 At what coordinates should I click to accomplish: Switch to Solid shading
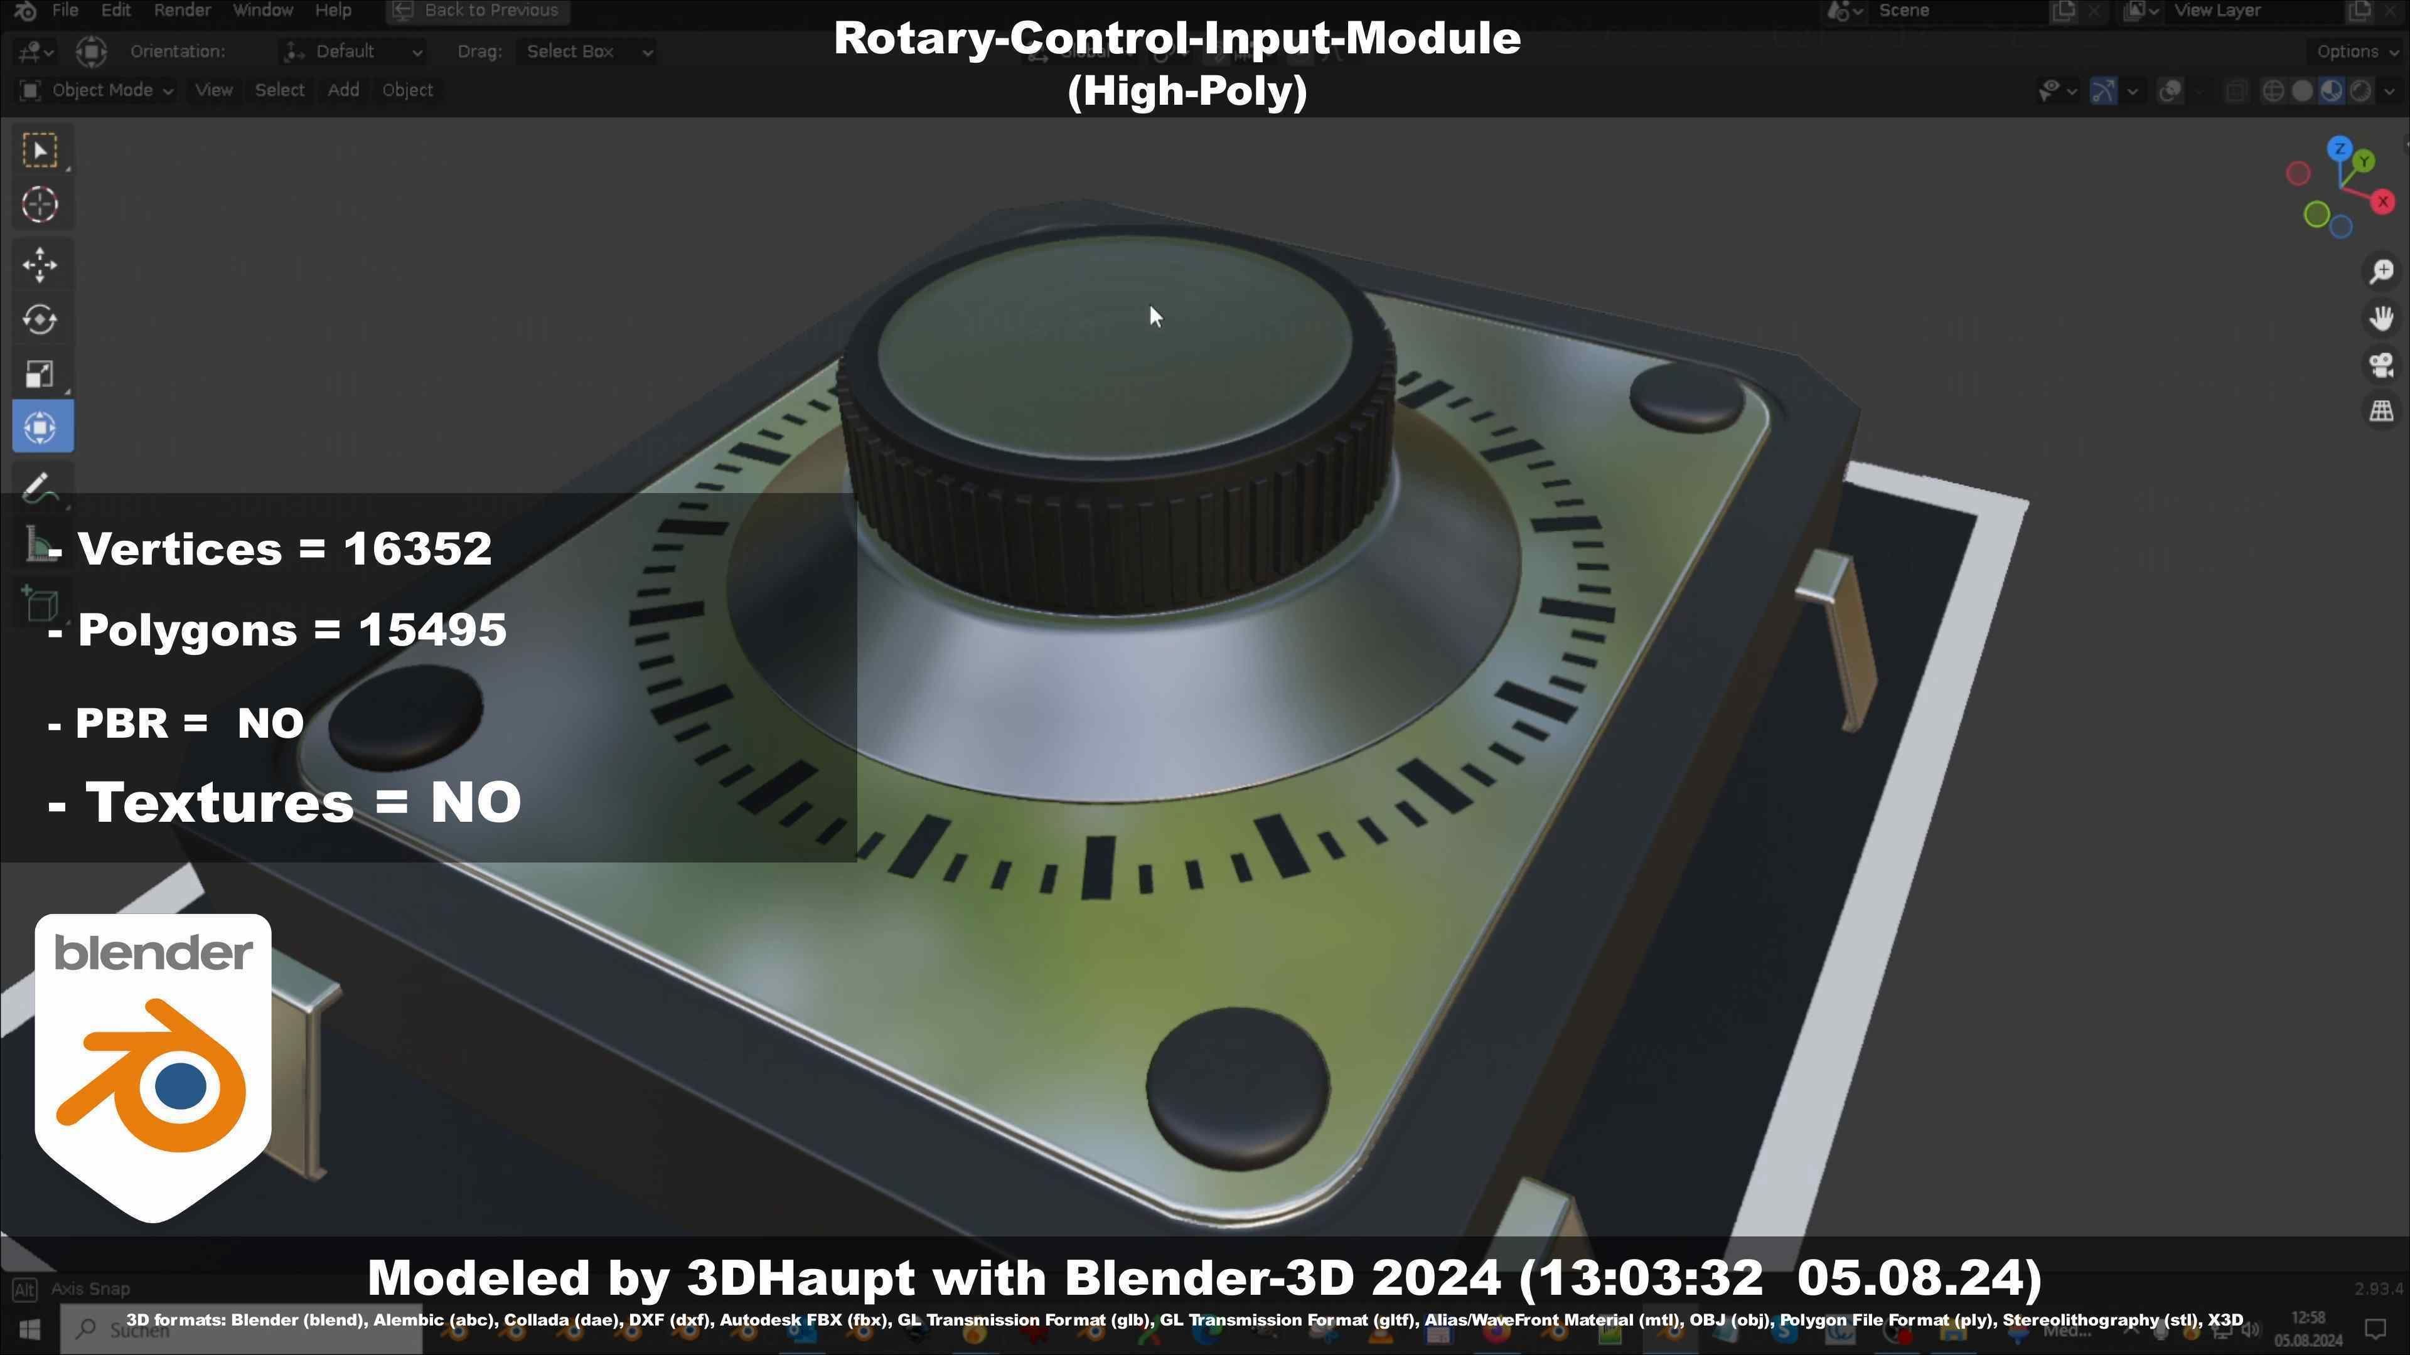point(2303,91)
